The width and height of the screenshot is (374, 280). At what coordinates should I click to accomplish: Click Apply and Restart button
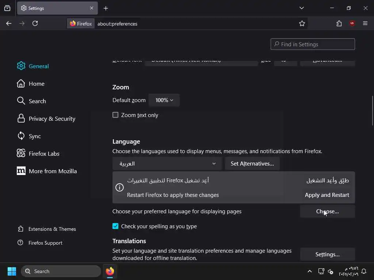327,195
